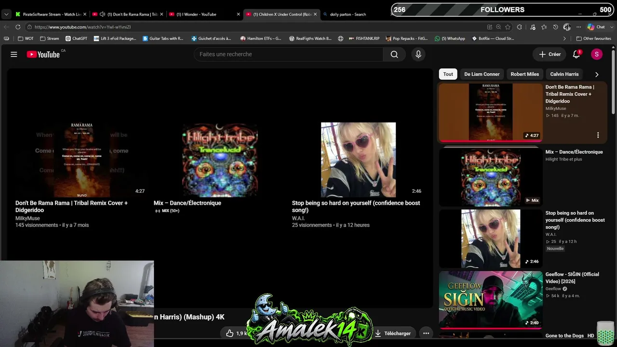Viewport: 617px width, 347px height.
Task: Click the Créer button
Action: pos(550,54)
